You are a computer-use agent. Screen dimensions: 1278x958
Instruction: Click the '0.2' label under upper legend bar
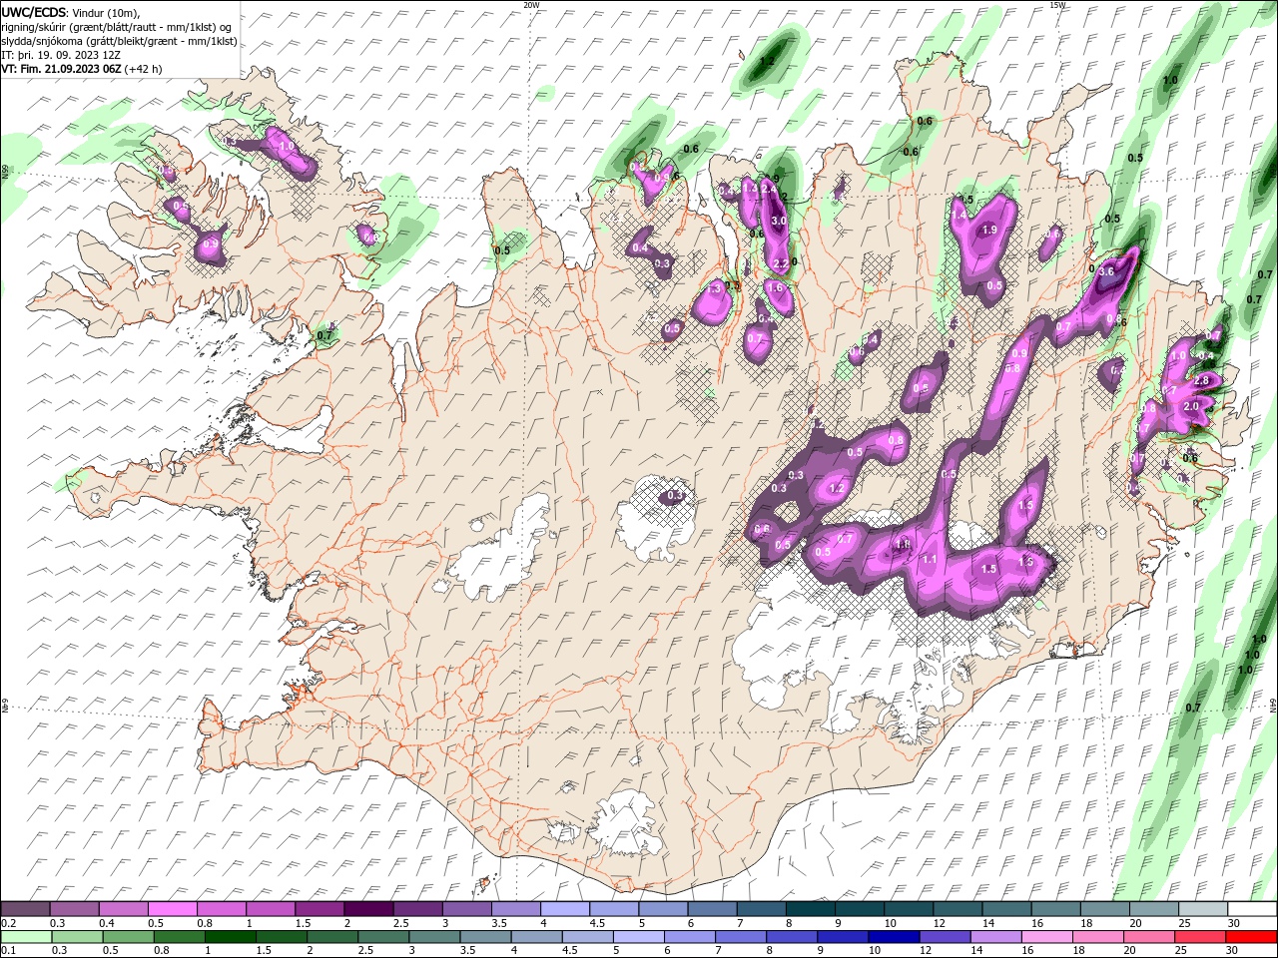tap(9, 923)
